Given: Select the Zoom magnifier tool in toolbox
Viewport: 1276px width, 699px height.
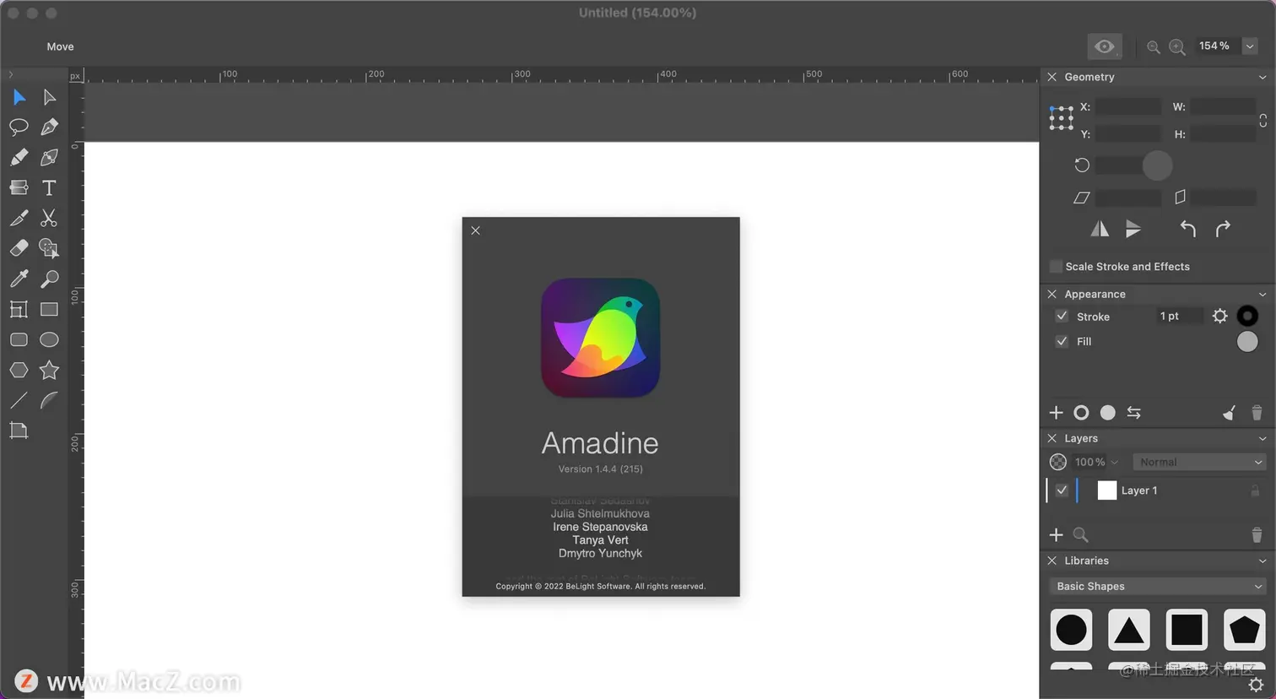Looking at the screenshot, I should click(x=49, y=279).
